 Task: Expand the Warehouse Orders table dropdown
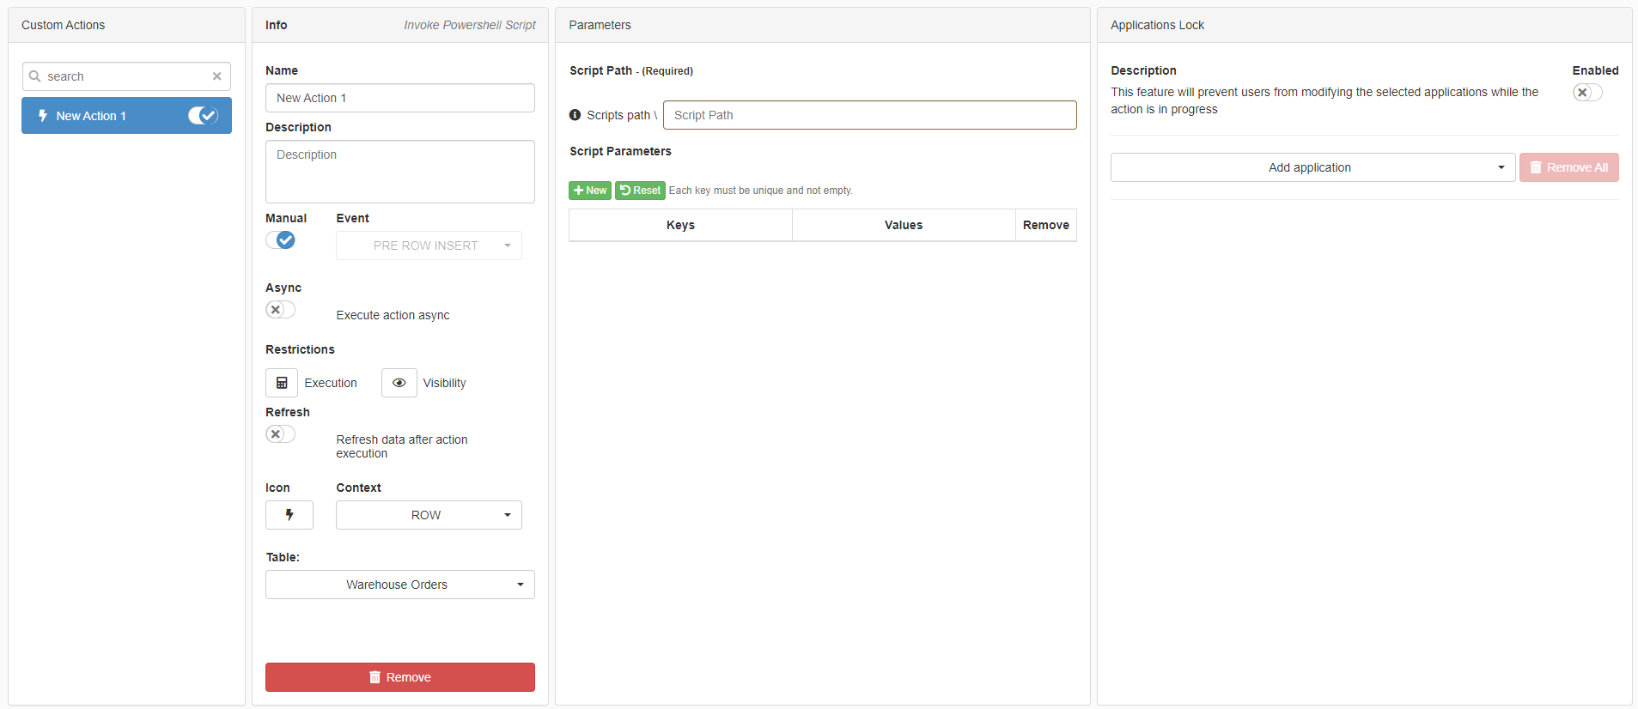pos(399,585)
